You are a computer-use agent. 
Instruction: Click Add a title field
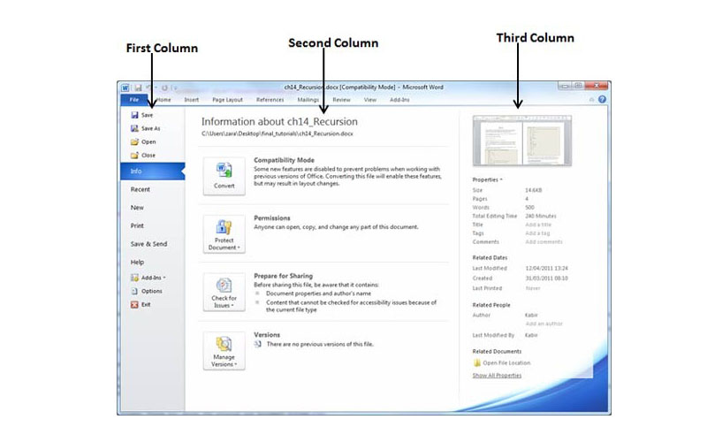tap(538, 225)
